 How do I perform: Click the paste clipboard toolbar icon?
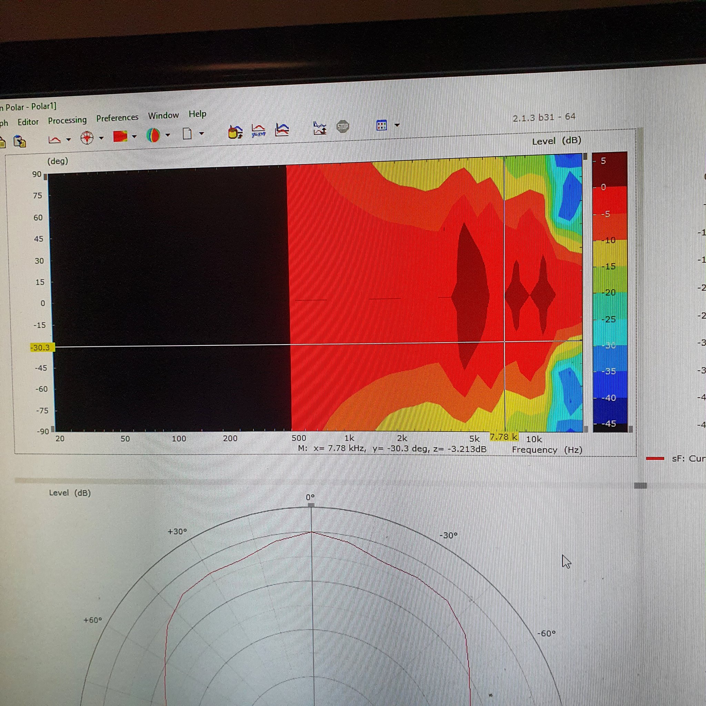pos(20,141)
